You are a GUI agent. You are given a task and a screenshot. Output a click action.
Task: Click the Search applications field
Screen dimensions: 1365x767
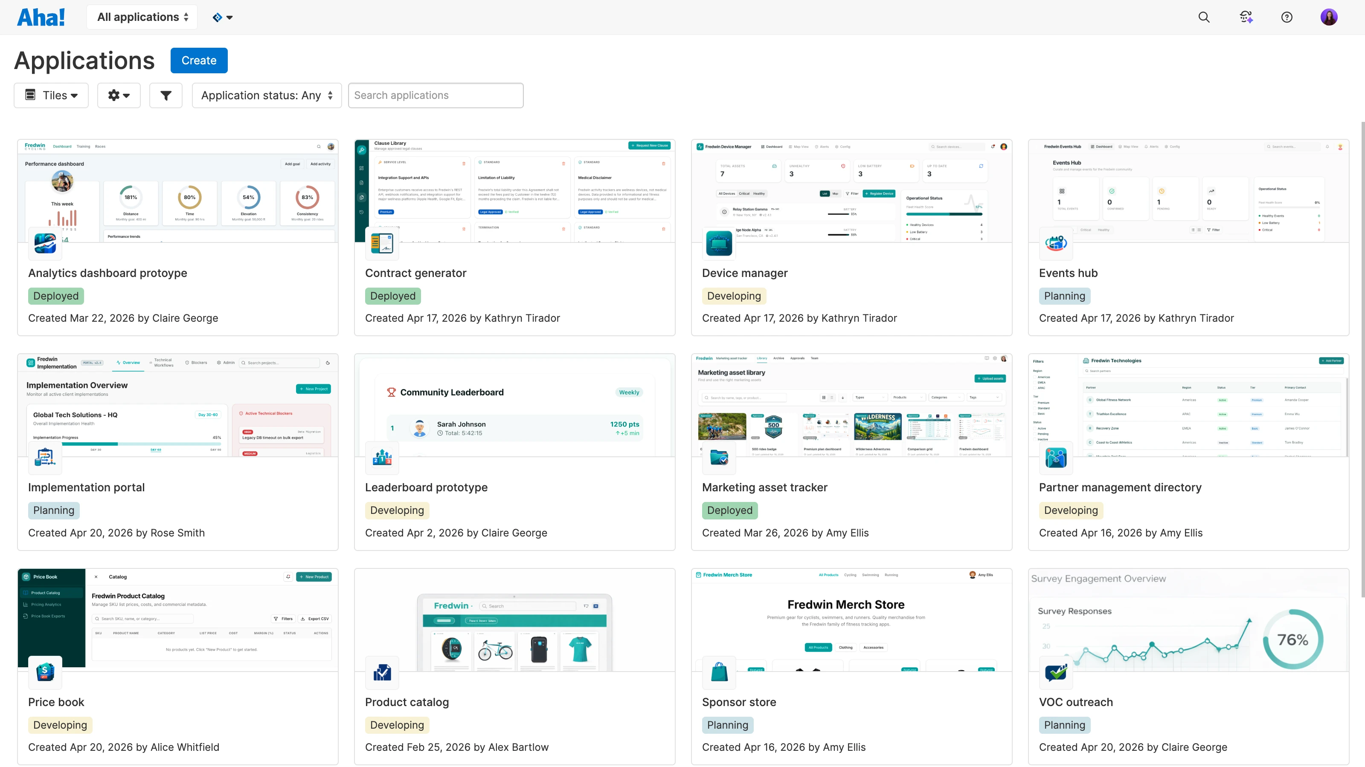pyautogui.click(x=435, y=95)
